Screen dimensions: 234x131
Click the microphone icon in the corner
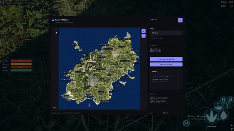[232, 126]
